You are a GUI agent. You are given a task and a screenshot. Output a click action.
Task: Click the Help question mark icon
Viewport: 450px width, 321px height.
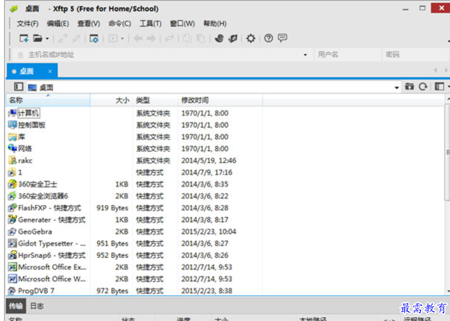pos(268,38)
